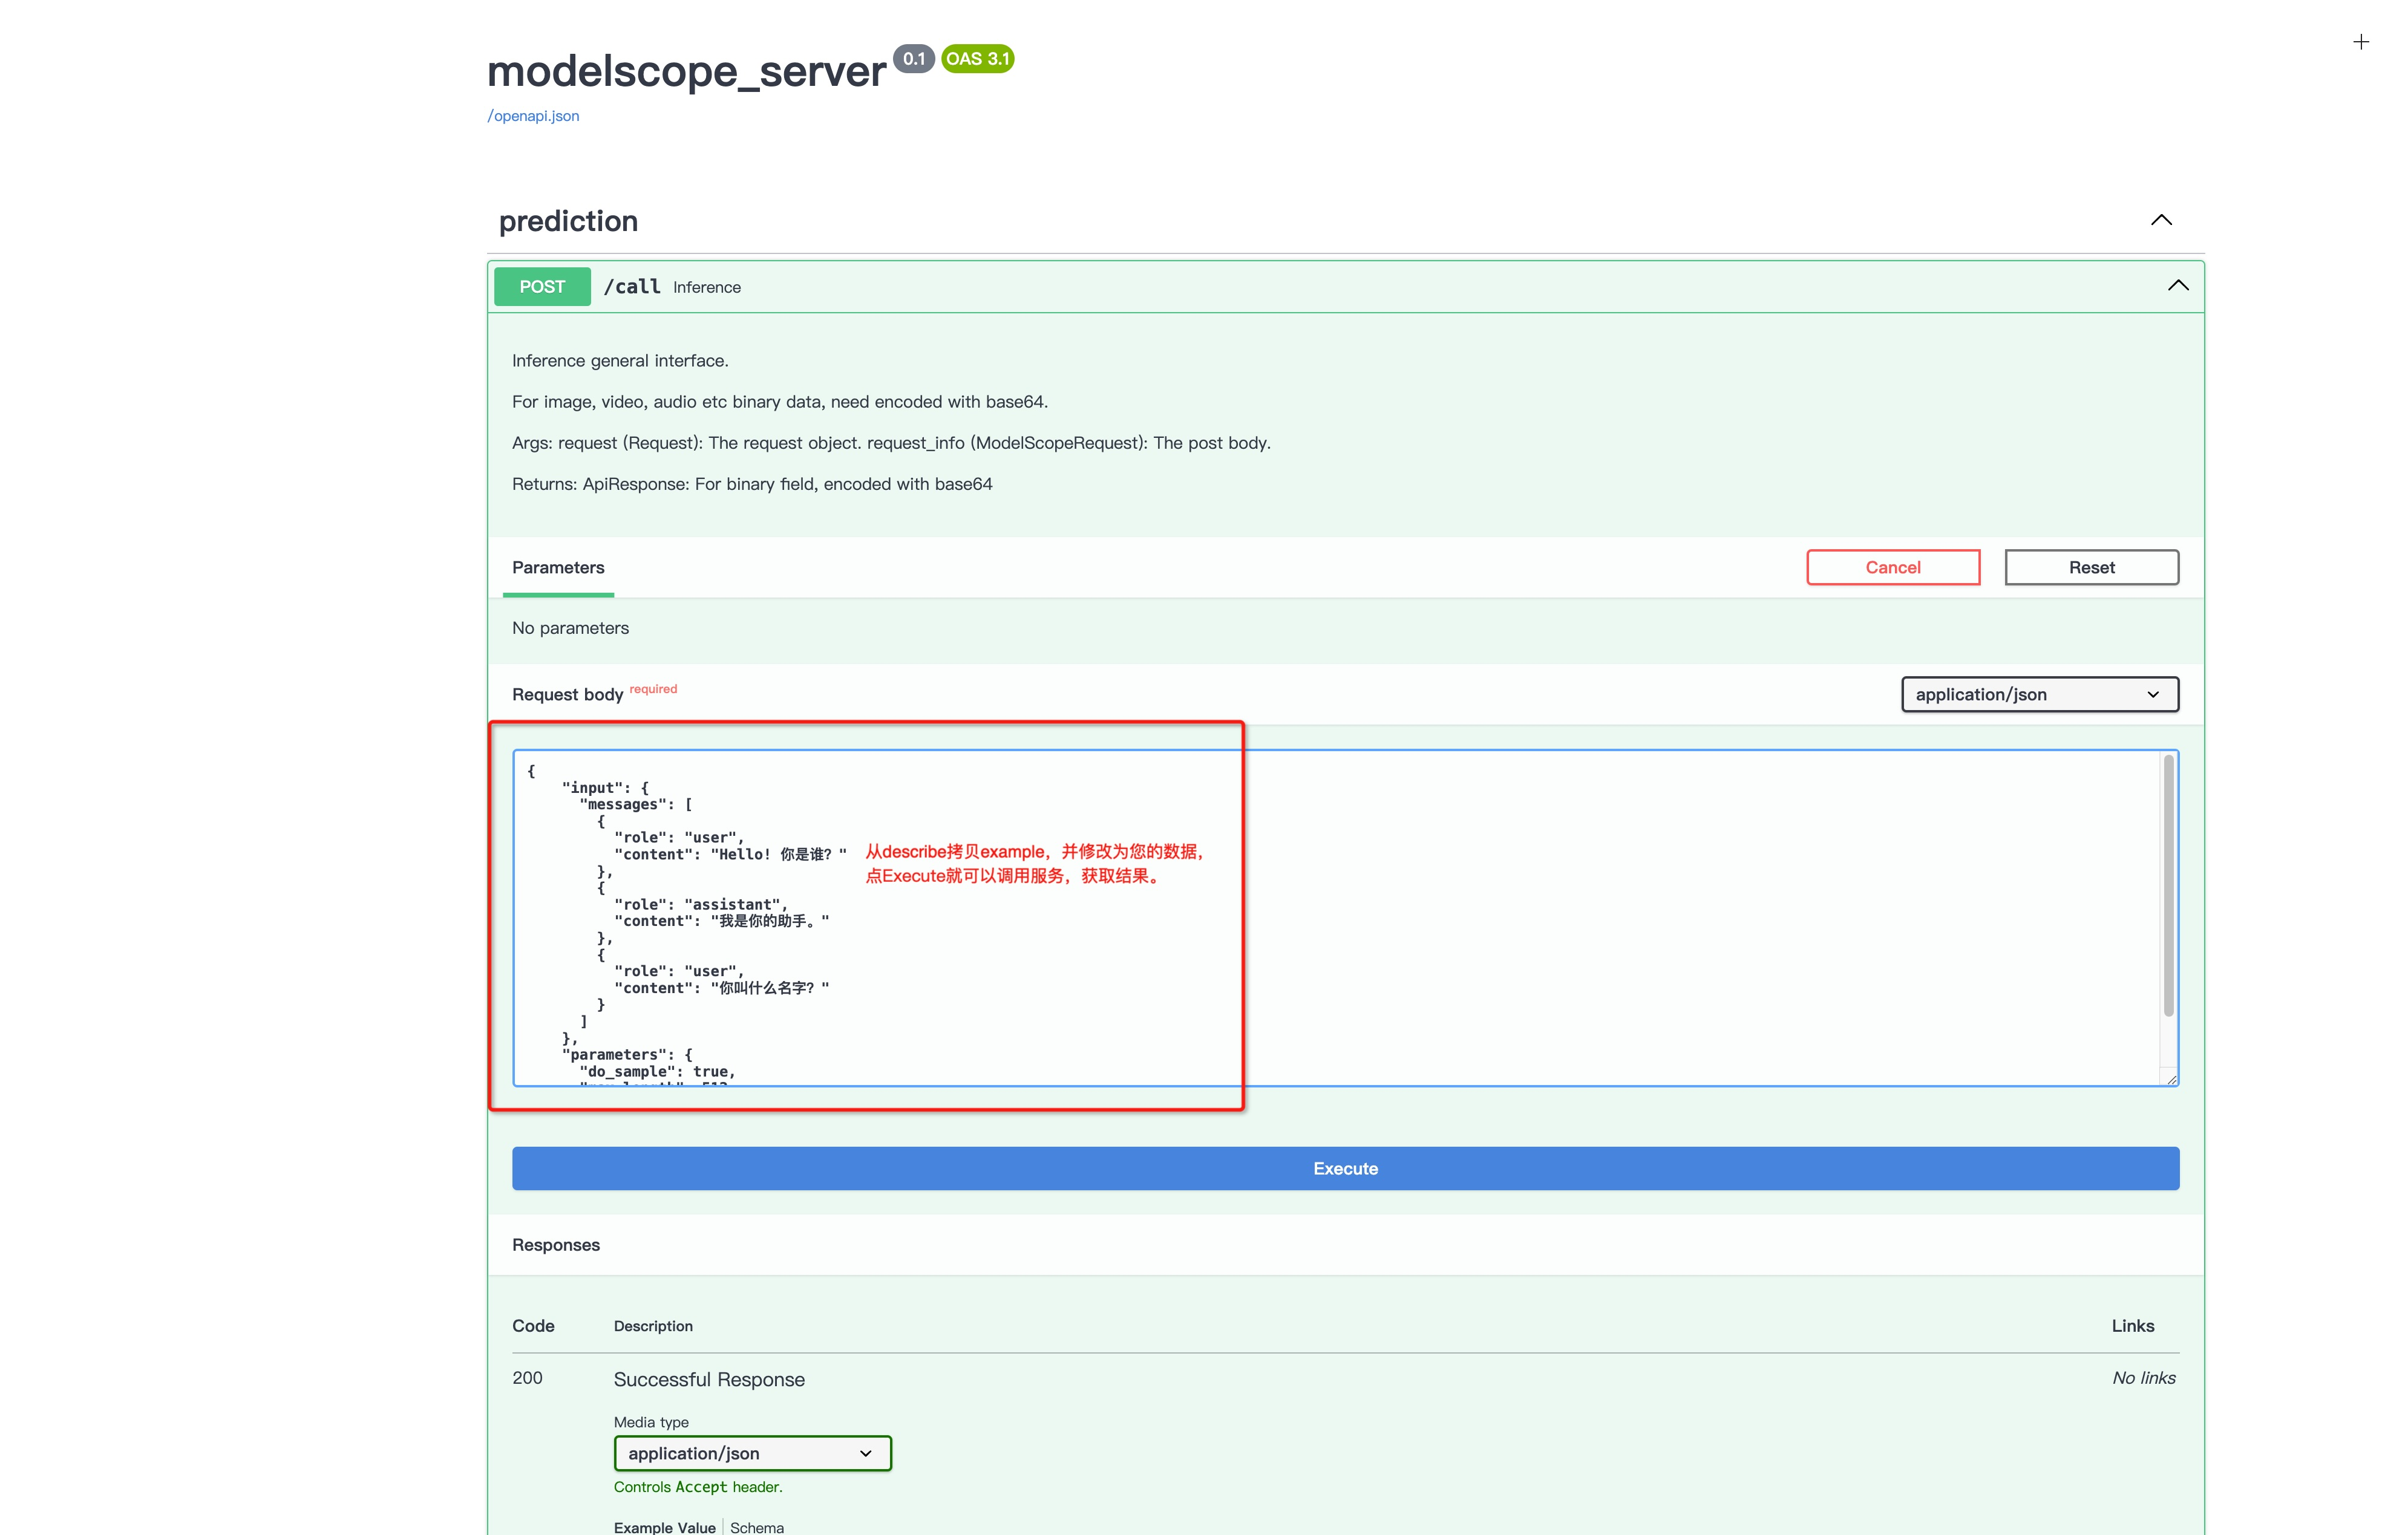Open the /openapi.json link

[533, 116]
